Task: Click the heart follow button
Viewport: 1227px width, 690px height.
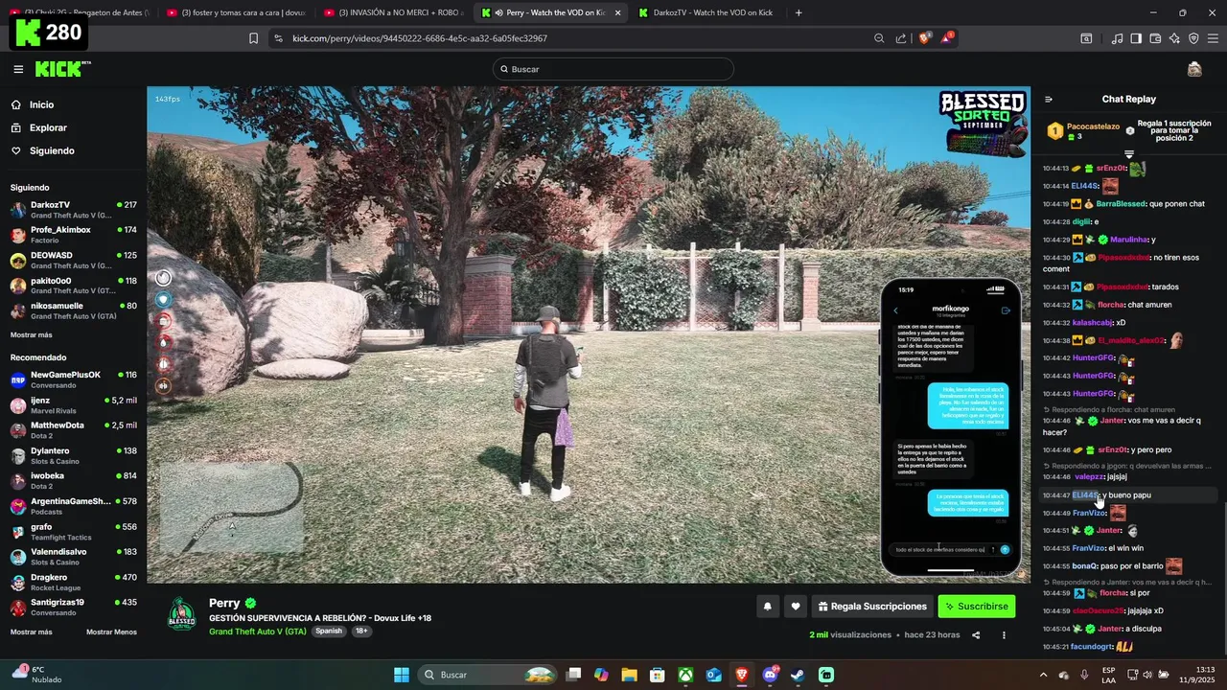Action: (795, 607)
